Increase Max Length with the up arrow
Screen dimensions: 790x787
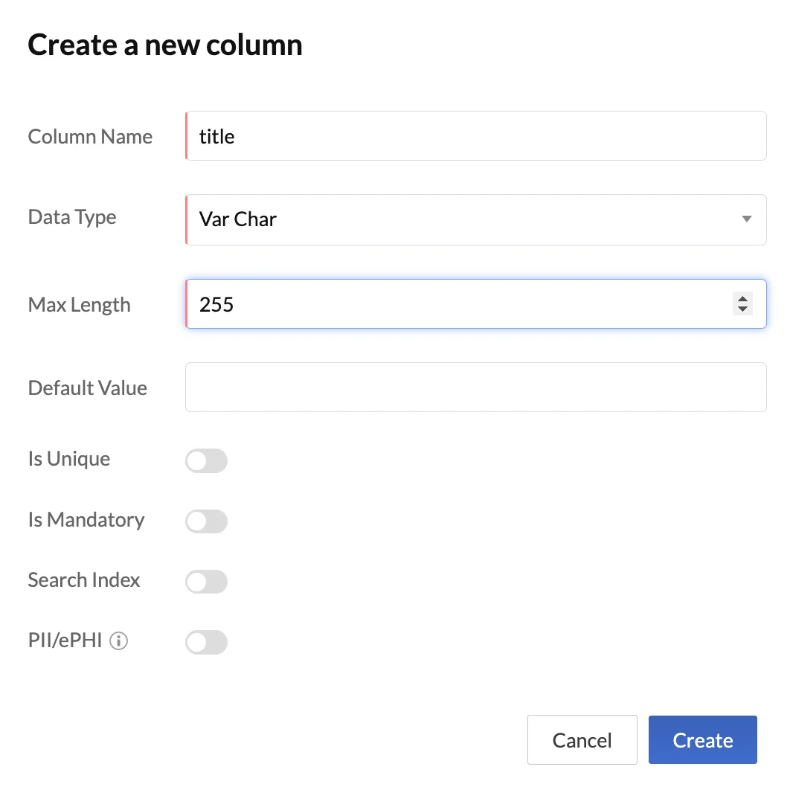[x=742, y=298]
